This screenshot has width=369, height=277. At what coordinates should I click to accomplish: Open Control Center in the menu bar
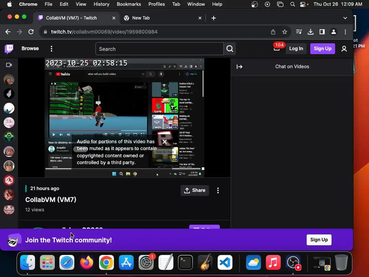click(x=303, y=4)
